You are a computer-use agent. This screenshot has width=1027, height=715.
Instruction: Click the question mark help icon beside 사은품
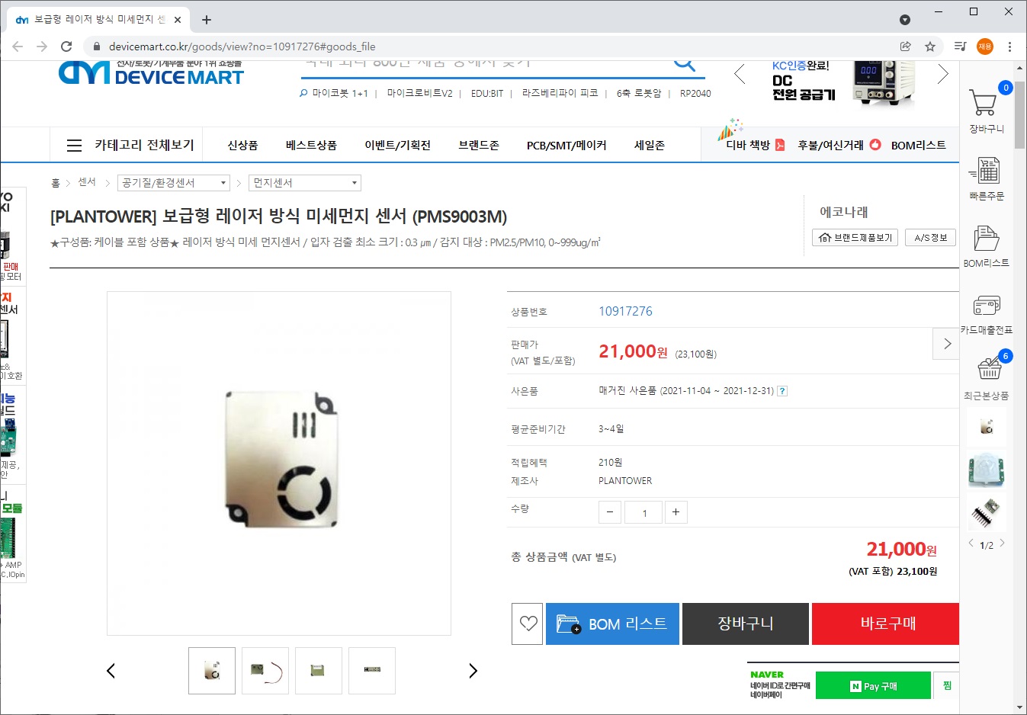(x=782, y=391)
